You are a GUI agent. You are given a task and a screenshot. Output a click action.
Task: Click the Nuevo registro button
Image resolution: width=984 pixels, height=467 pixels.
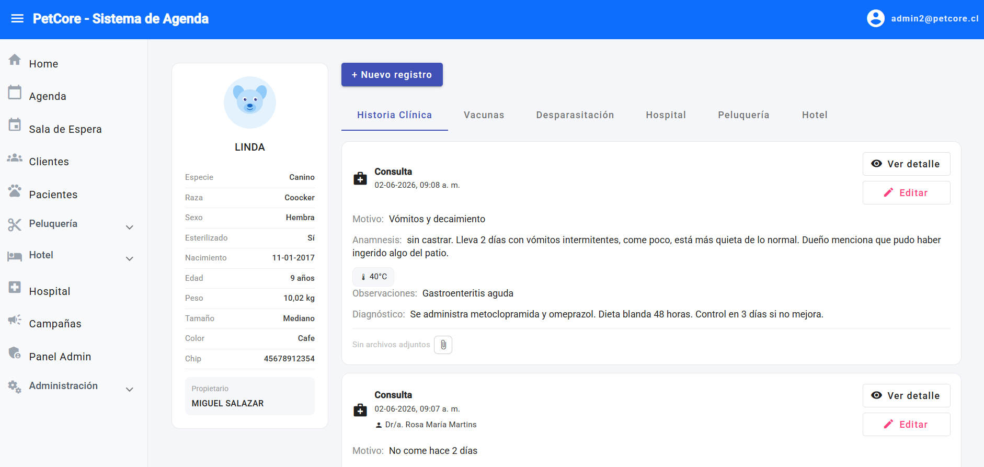click(x=392, y=75)
